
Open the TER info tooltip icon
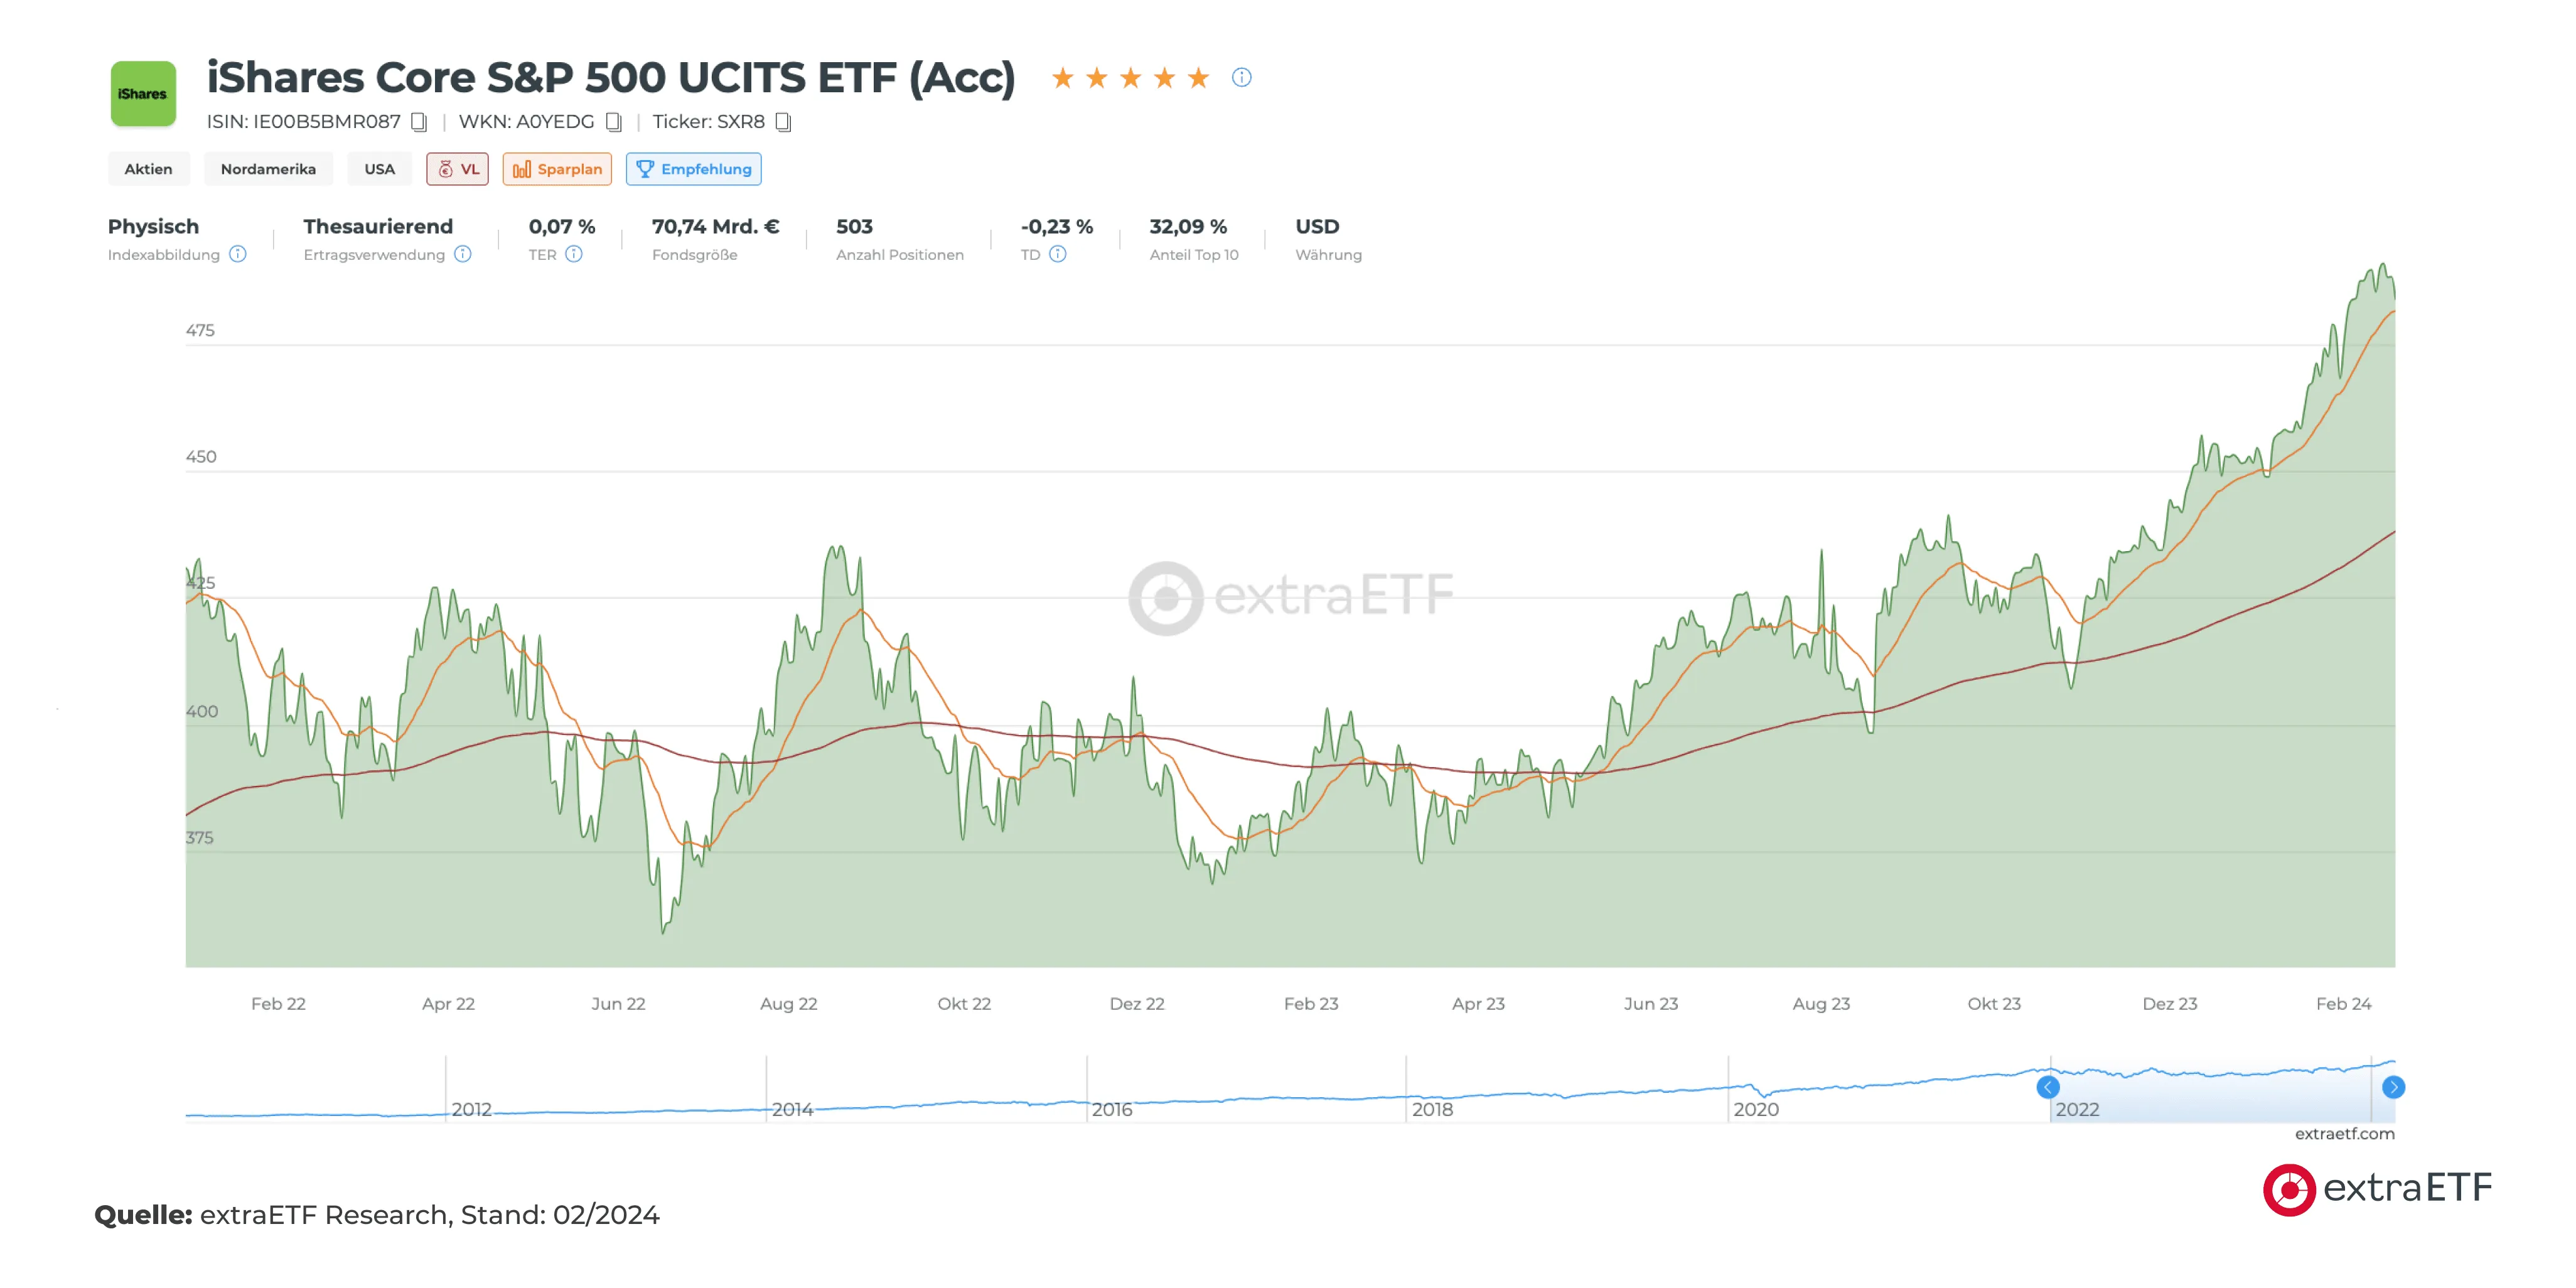coord(574,255)
